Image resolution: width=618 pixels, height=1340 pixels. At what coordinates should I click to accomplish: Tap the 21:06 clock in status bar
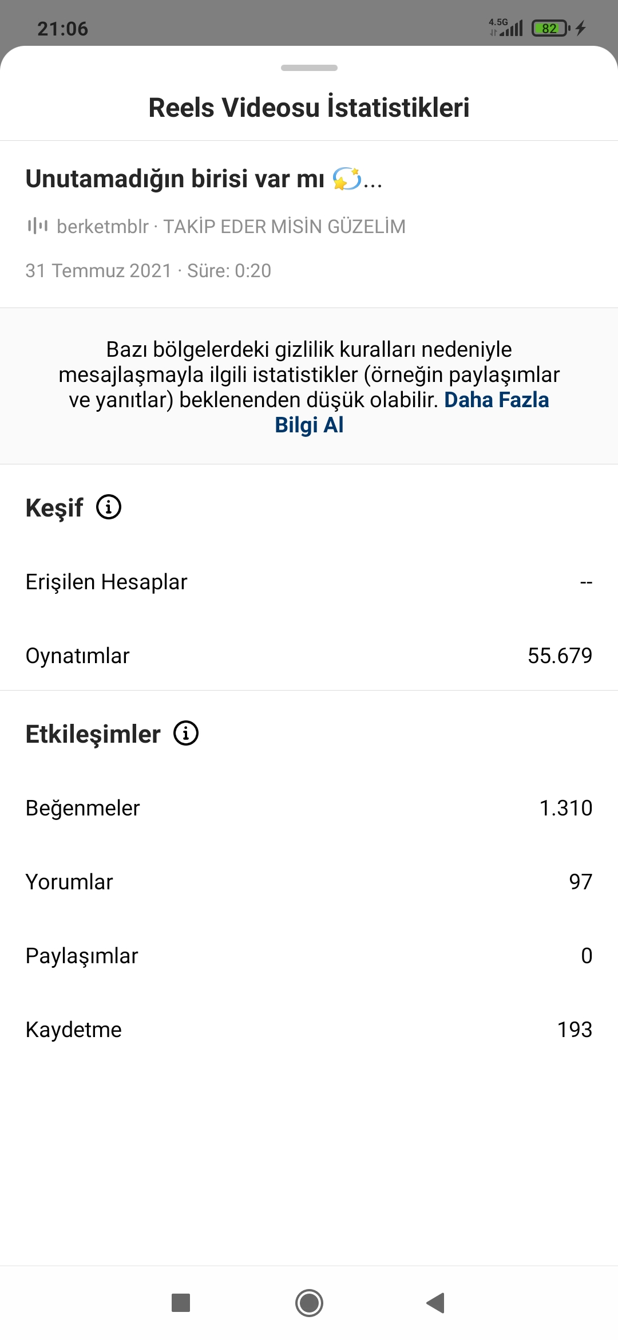[x=63, y=29]
